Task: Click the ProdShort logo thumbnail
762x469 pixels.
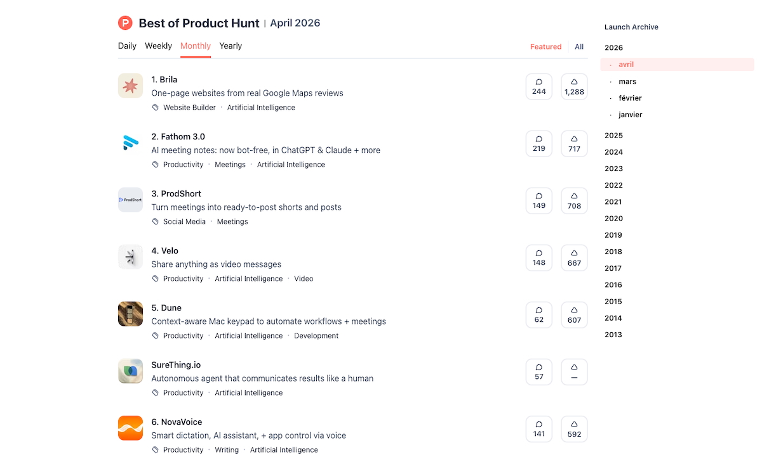Action: [130, 200]
